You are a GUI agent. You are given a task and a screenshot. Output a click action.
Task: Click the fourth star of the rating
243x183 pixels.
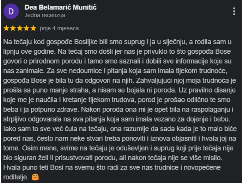[26, 28]
